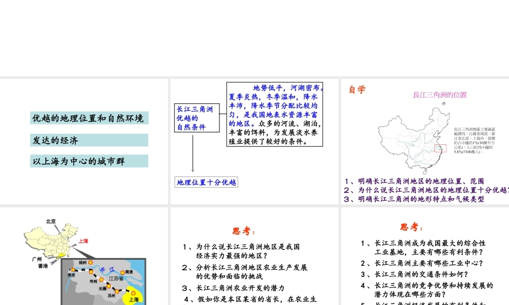Click the 发达的经济 bar
Image resolution: width=509 pixels, height=305 pixels.
point(89,140)
